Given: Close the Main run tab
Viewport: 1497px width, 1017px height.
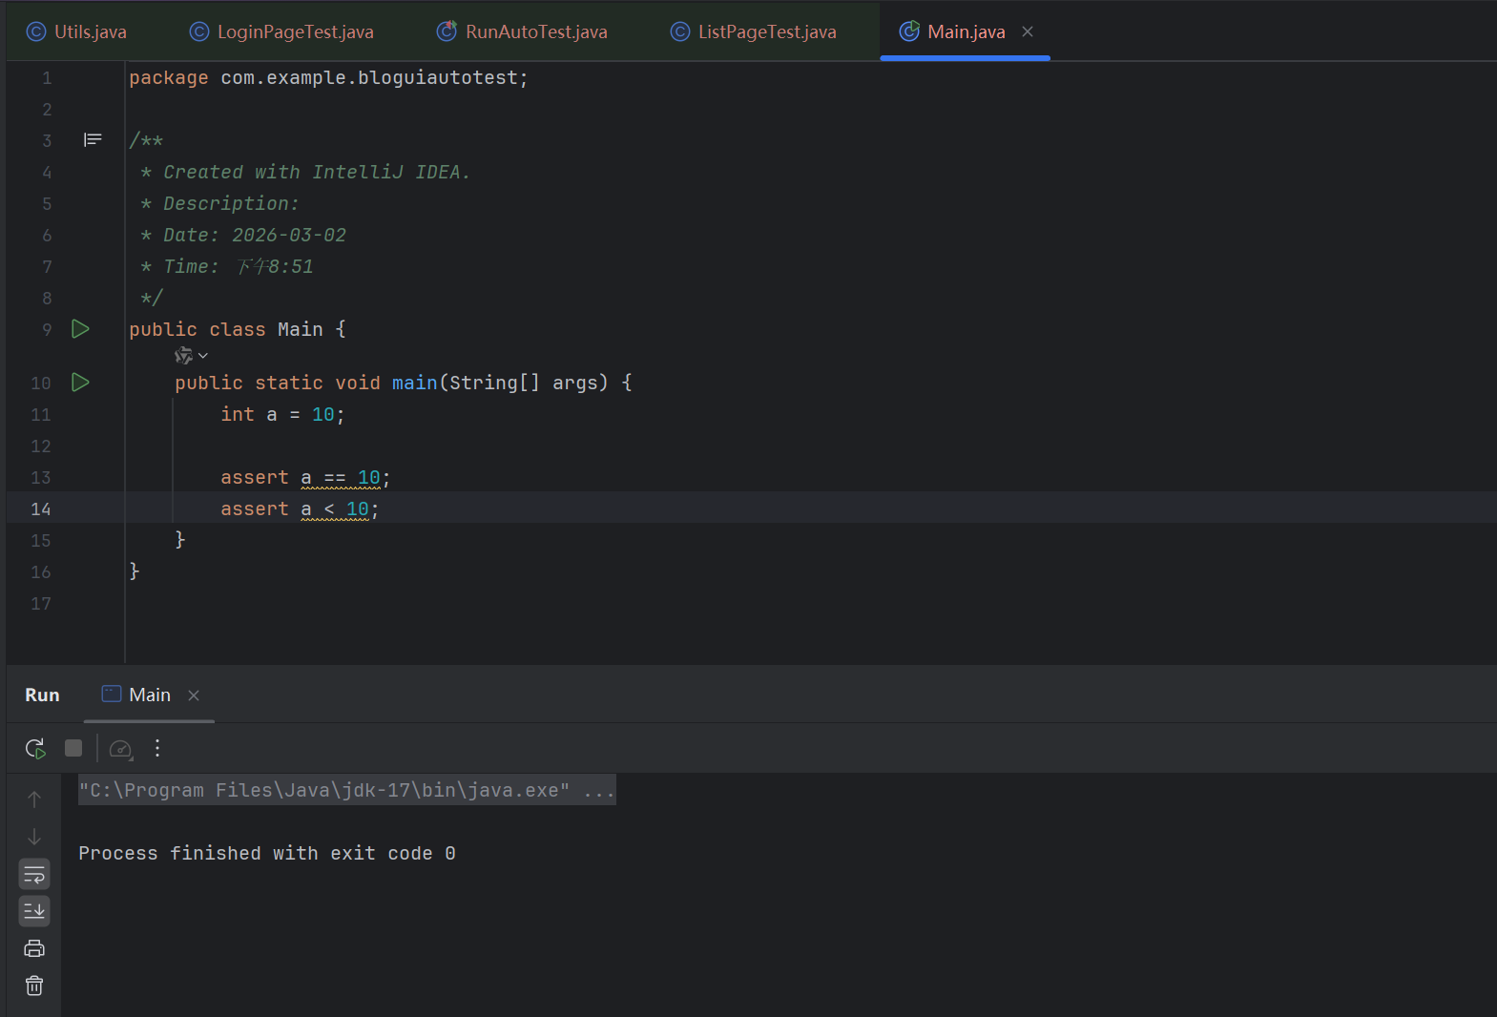Looking at the screenshot, I should click(194, 695).
